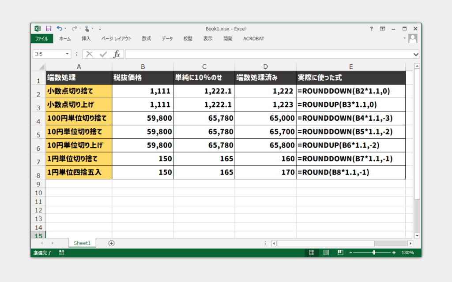This screenshot has height=282, width=452.
Task: Click the Redo icon
Action: point(75,28)
